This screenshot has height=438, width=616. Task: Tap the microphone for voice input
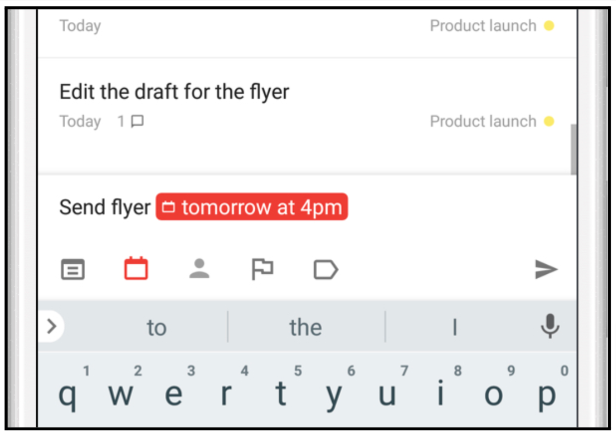(550, 327)
